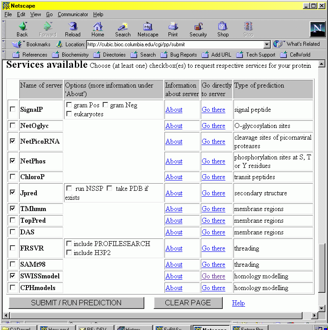
Task: Check the SignalP server checkbox
Action: click(13, 109)
